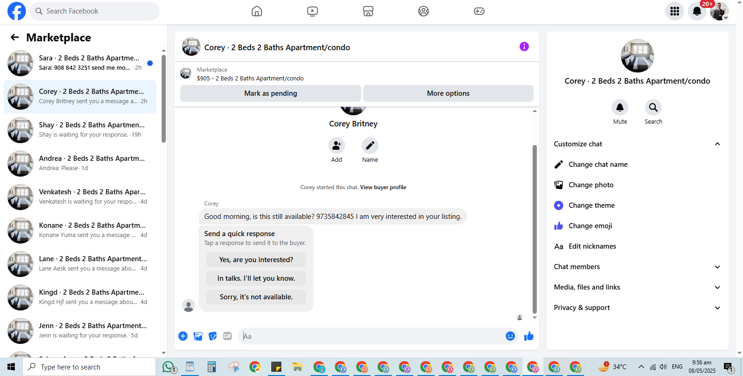Open the account profile picture menu
Image resolution: width=743 pixels, height=376 pixels.
coord(719,11)
